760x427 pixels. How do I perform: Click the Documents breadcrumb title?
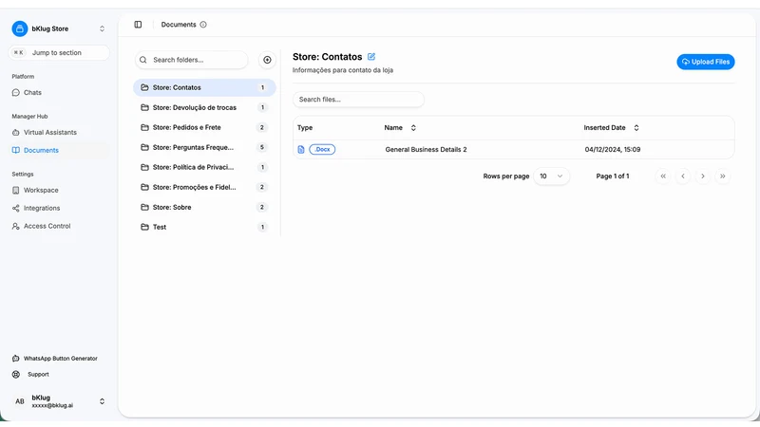179,25
